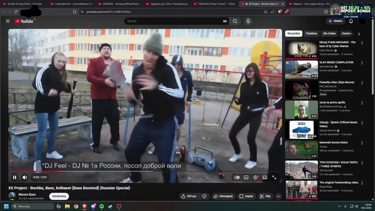Play SLAV MEME COMPILATION thumbnail
Screen dimensions: 375x211
301,69
